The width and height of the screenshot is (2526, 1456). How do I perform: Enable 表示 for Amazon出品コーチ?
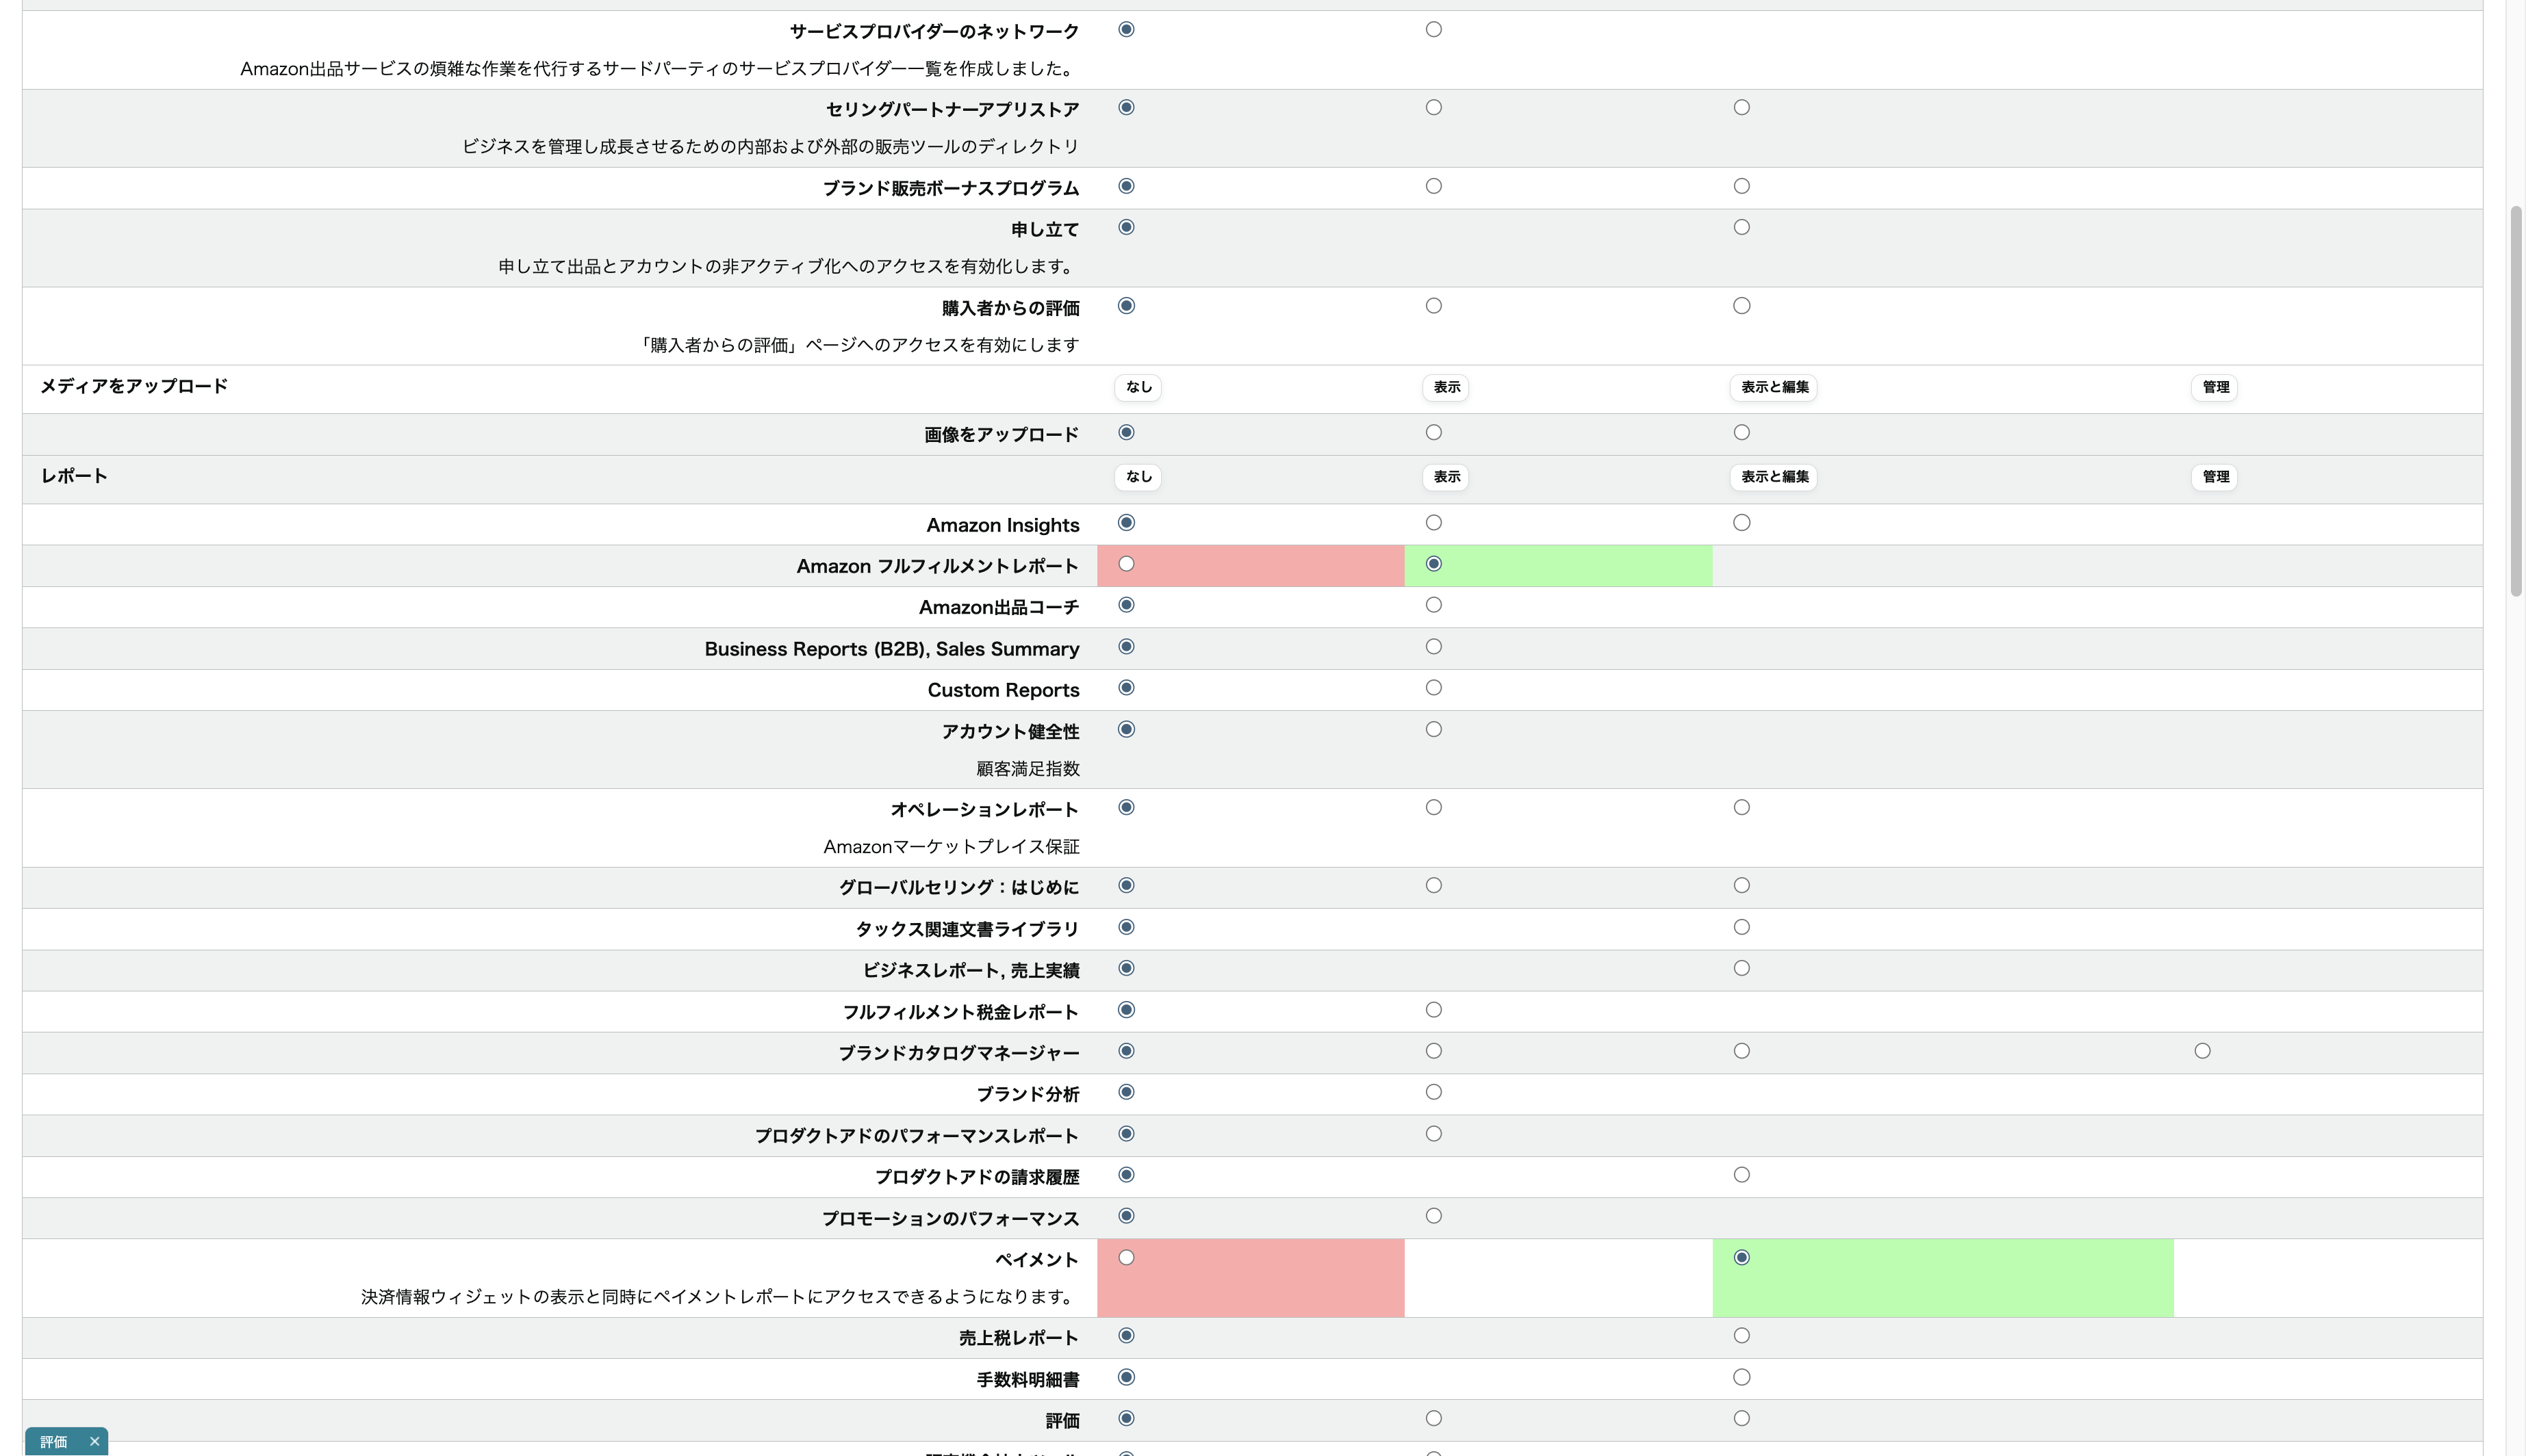pos(1433,605)
